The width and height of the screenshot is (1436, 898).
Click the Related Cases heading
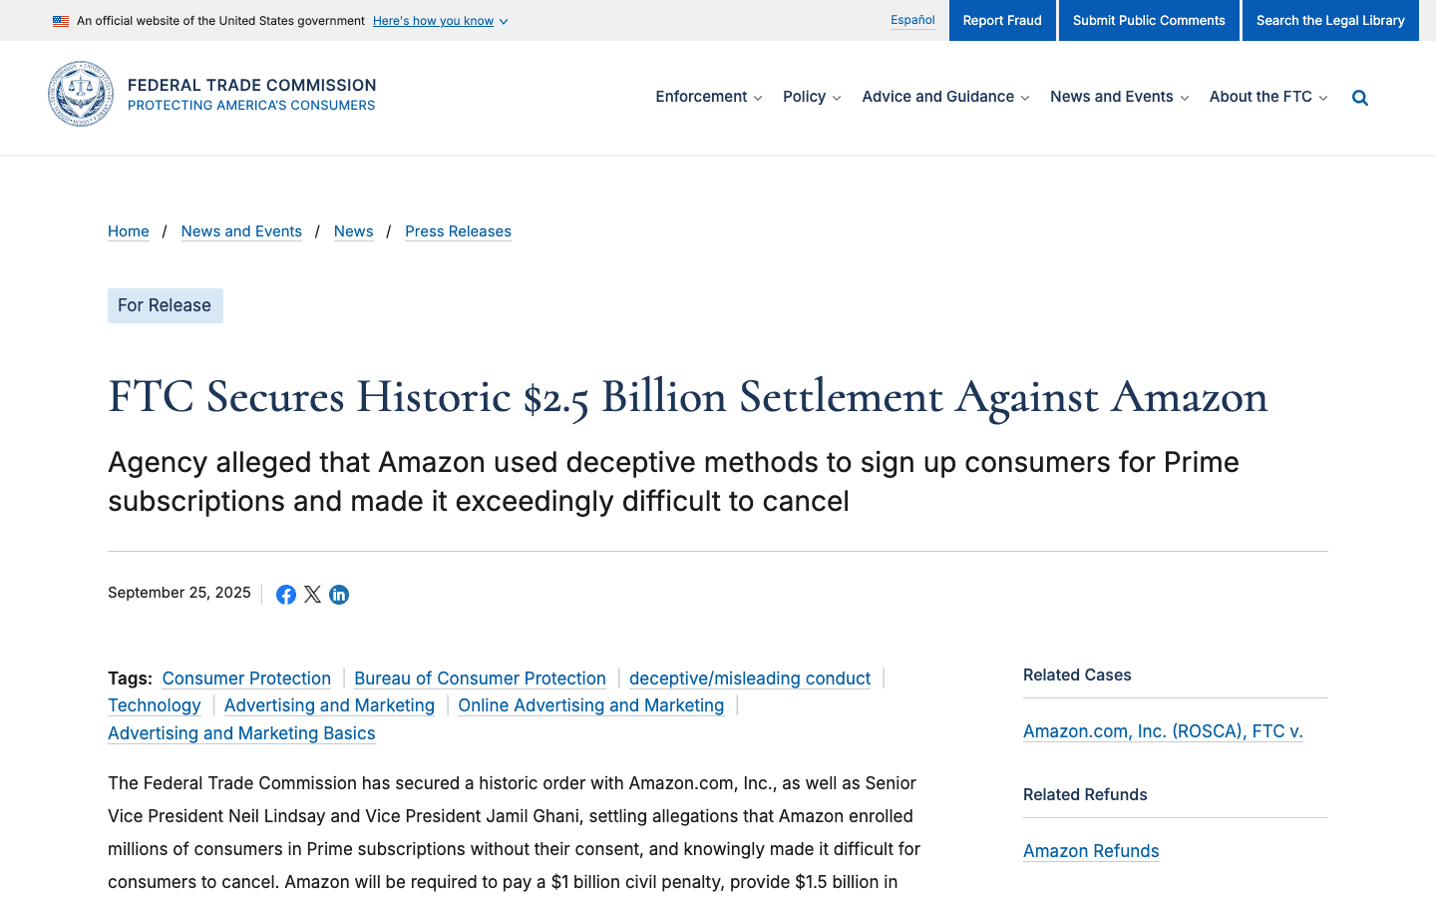tap(1077, 675)
